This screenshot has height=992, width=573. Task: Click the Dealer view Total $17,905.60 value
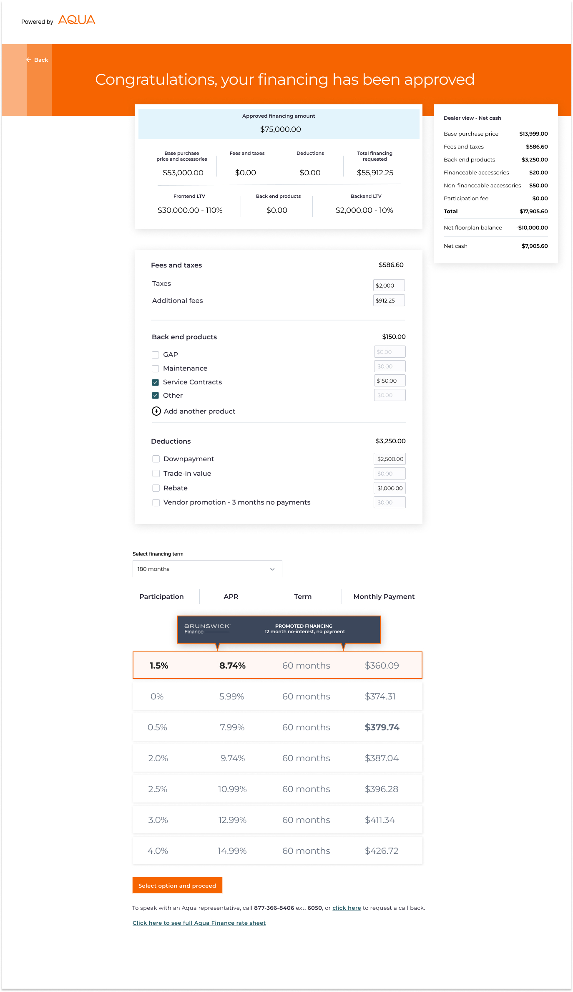(x=534, y=212)
